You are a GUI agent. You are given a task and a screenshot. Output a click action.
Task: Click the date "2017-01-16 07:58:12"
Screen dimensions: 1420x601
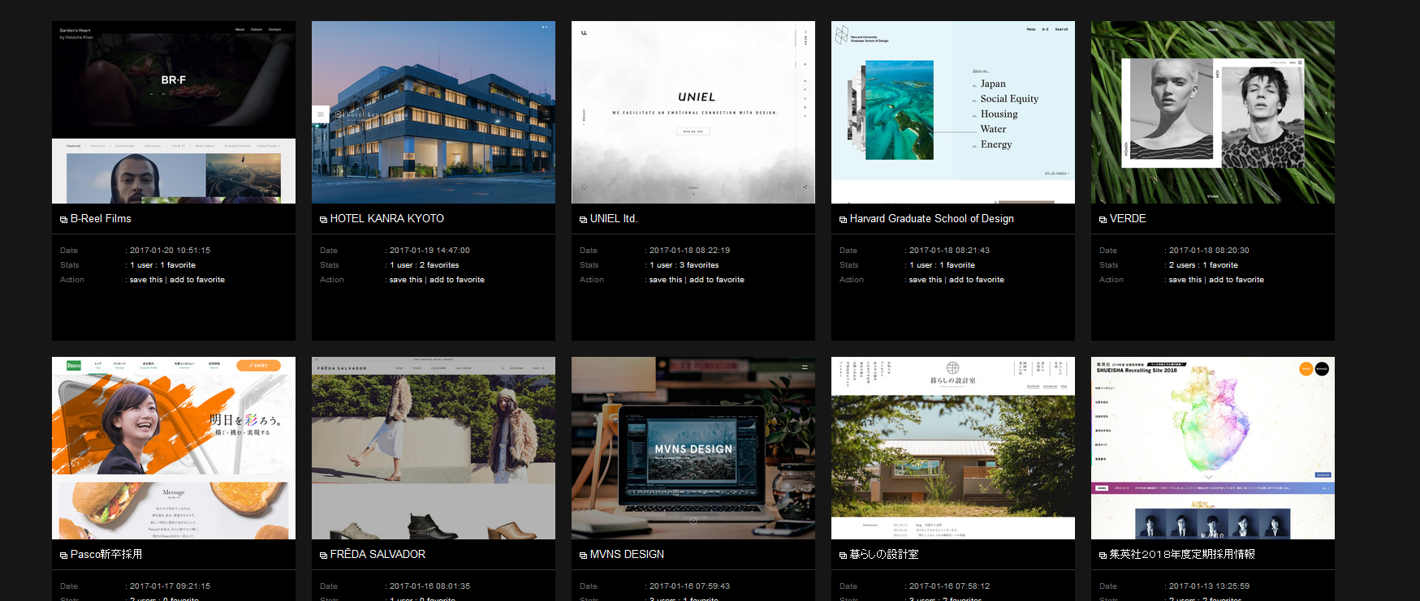tap(949, 586)
